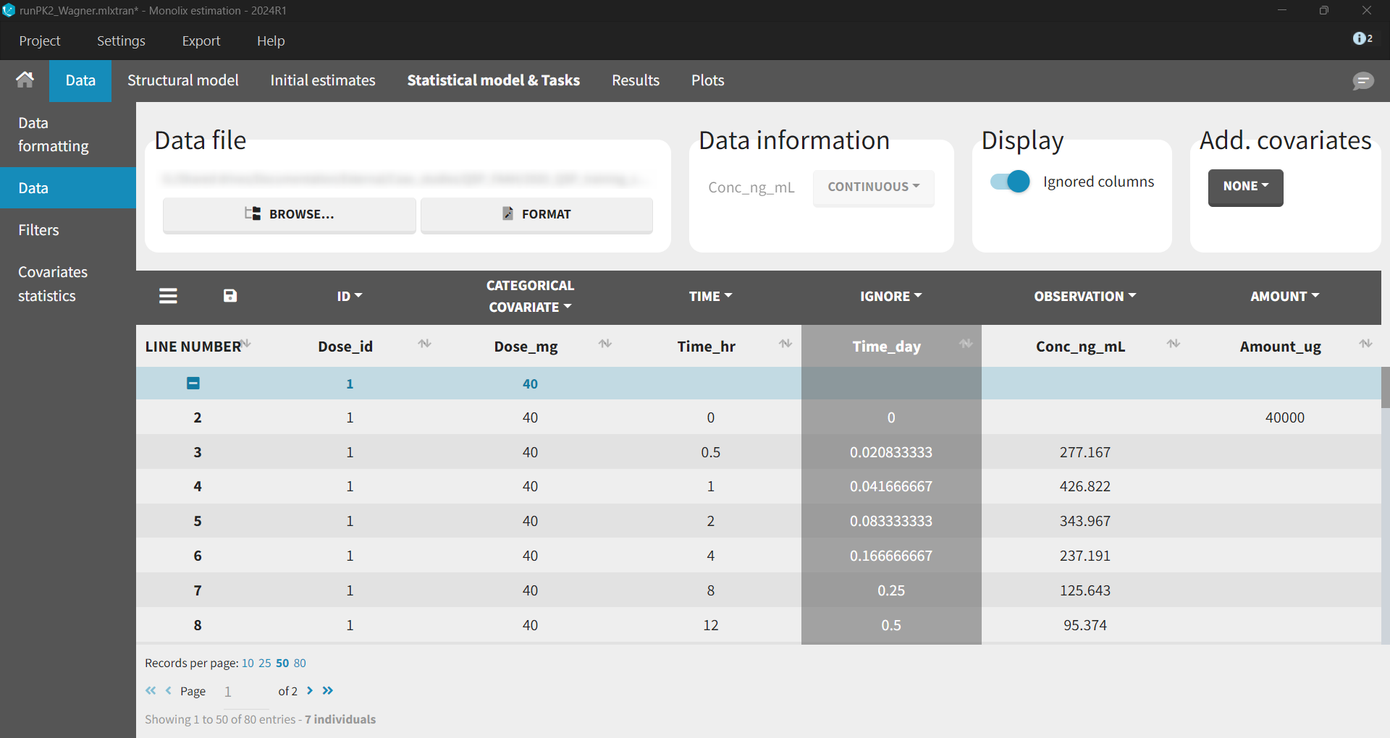Go to the last page of records
This screenshot has height=738, width=1390.
click(x=328, y=691)
